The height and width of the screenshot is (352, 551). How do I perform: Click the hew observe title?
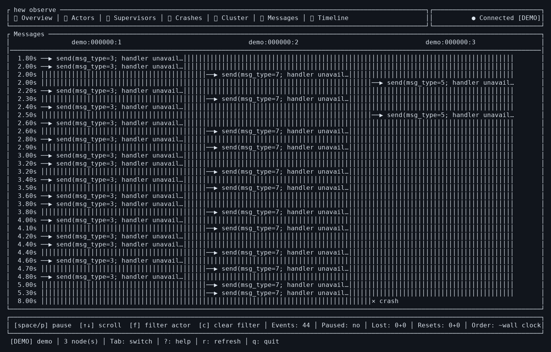[x=35, y=10]
